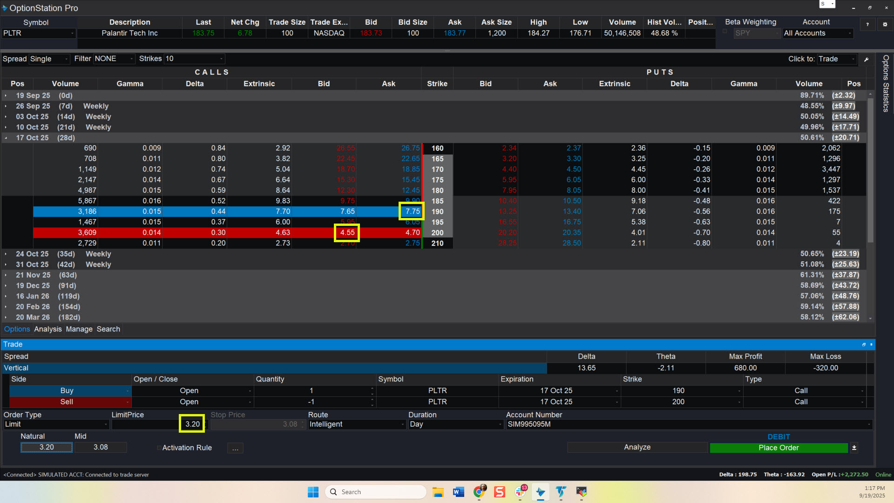Click the Analyze button

click(x=637, y=448)
